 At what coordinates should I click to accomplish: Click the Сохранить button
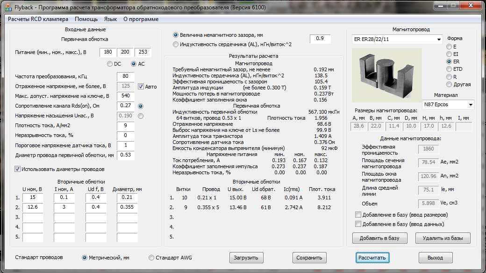309,258
